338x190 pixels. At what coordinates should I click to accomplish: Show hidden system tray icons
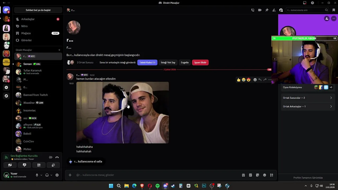click(306, 186)
